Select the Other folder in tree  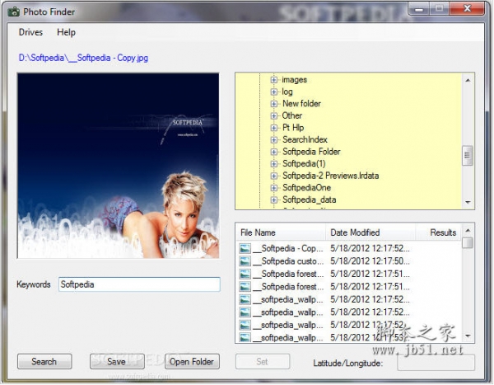coord(291,115)
